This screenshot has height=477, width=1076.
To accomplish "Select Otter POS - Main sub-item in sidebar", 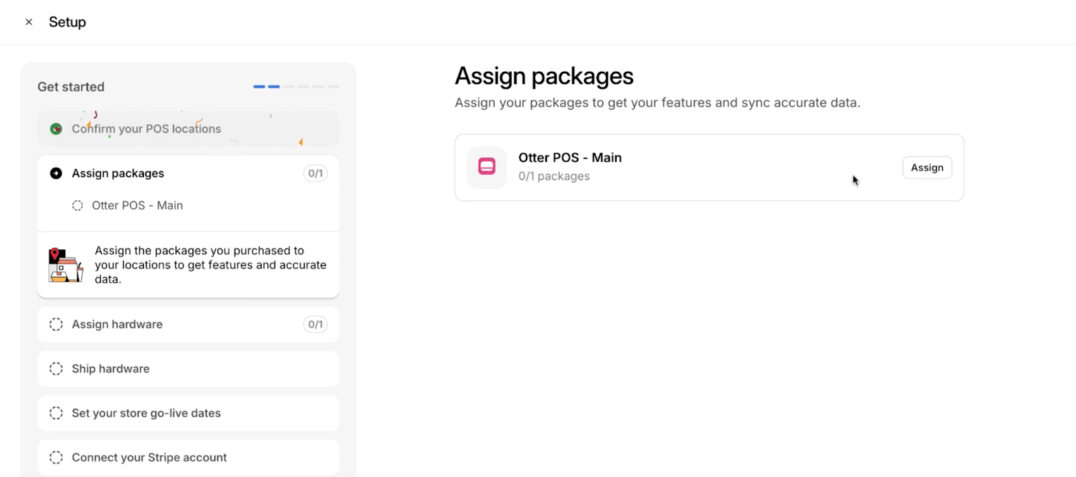I will pos(137,206).
